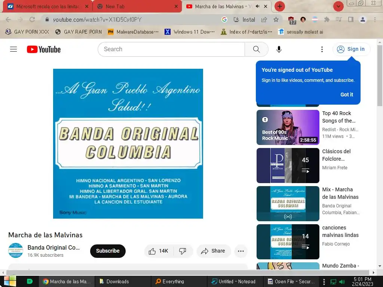The image size is (383, 287).
Task: Click the Sign in button
Action: coord(351,49)
